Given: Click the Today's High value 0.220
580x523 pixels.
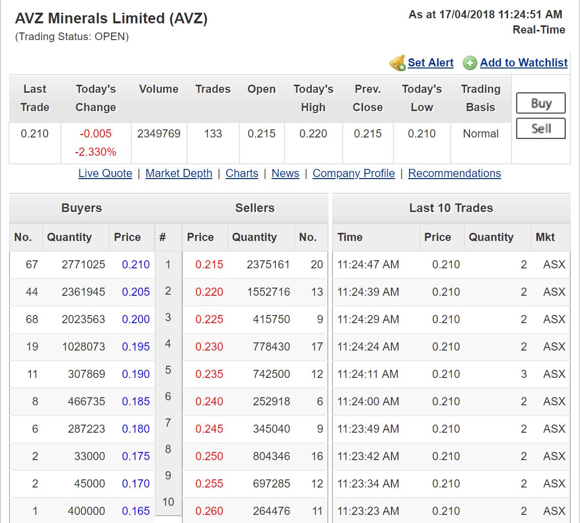Looking at the screenshot, I should click(313, 133).
